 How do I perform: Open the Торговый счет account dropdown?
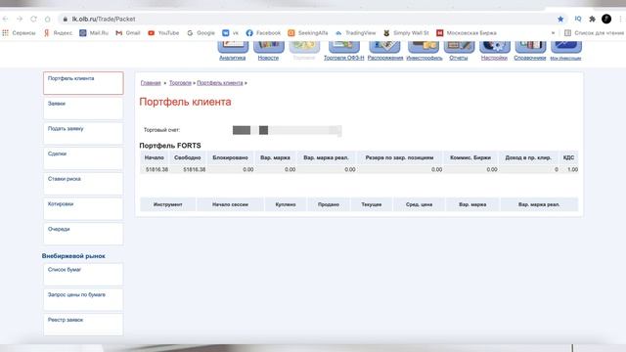[287, 130]
